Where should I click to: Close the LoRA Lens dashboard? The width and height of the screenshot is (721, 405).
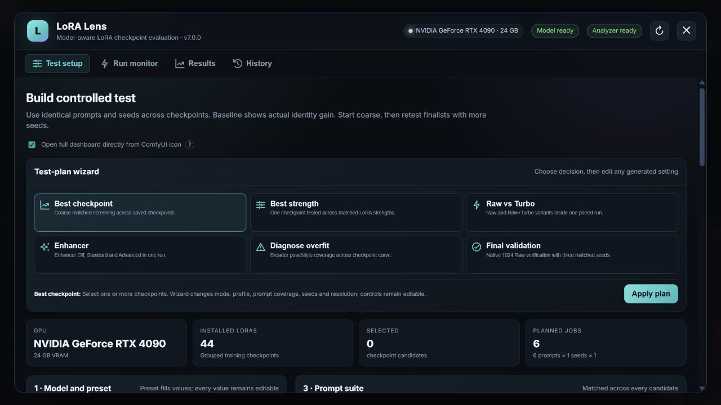point(687,30)
